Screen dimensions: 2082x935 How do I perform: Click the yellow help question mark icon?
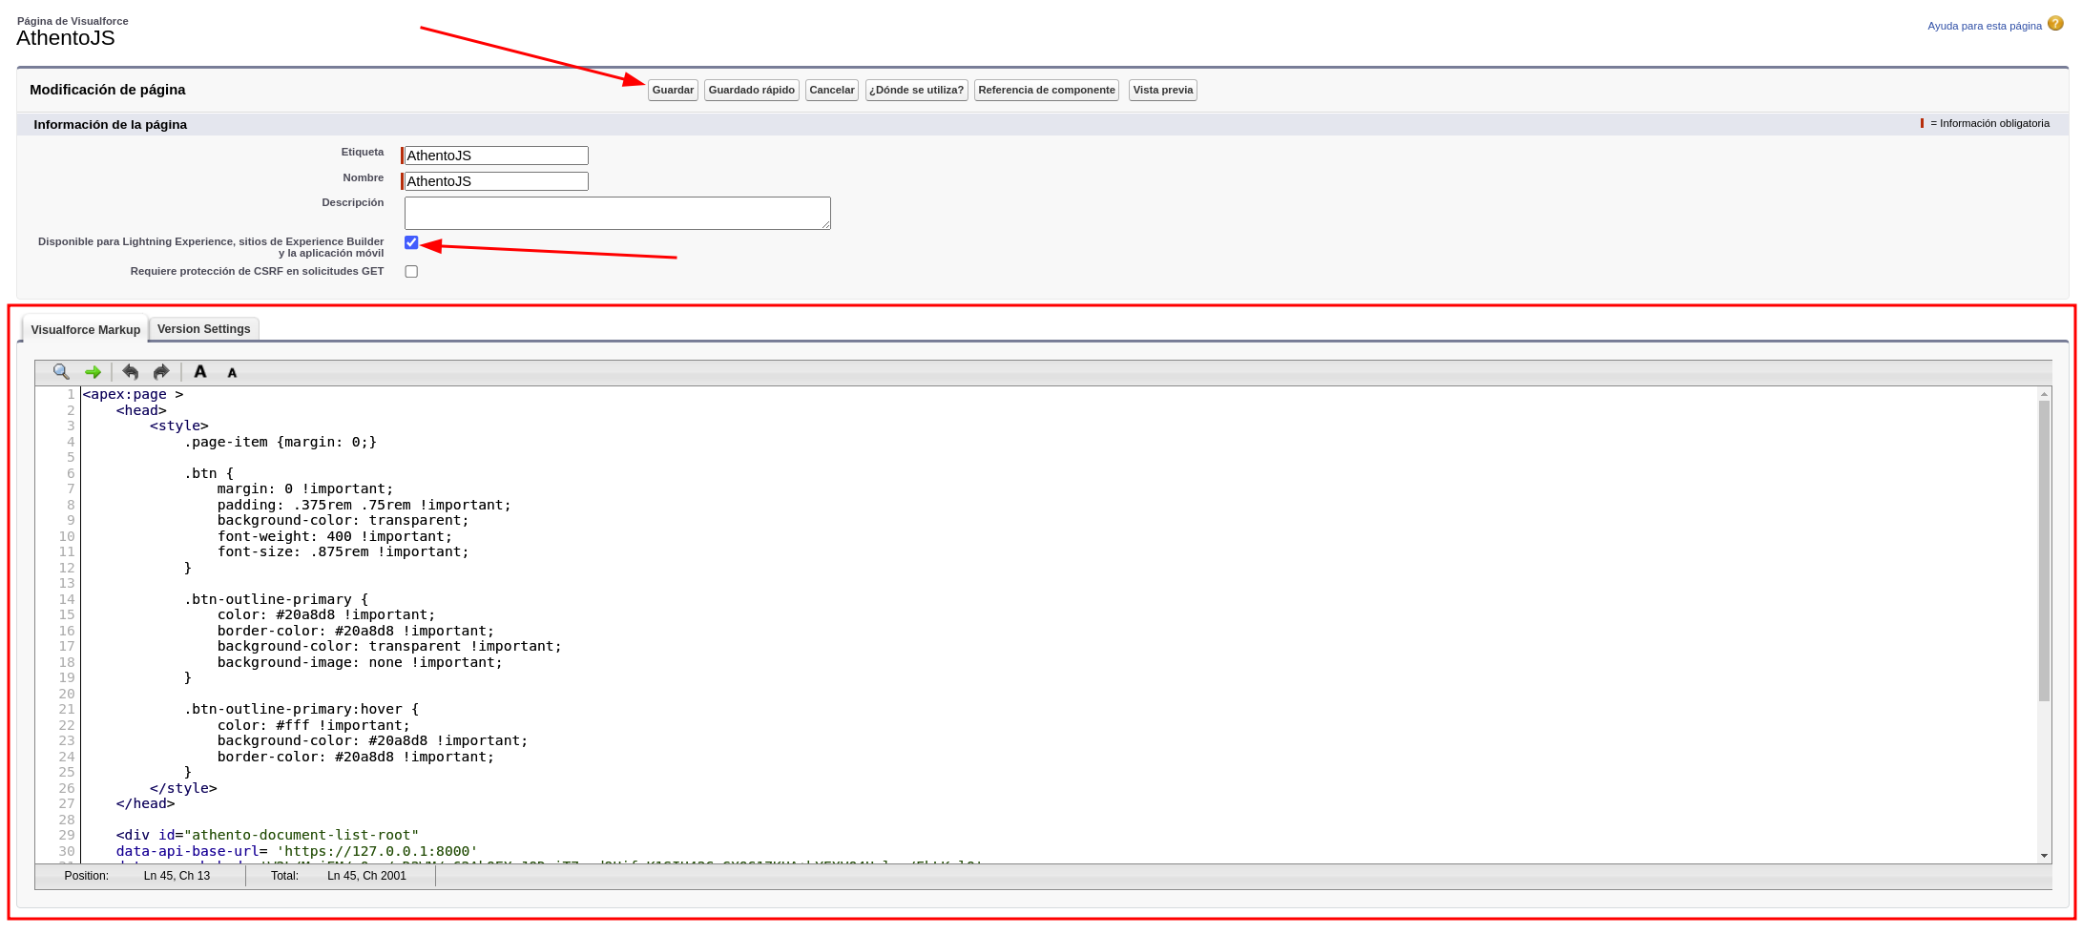point(2054,24)
